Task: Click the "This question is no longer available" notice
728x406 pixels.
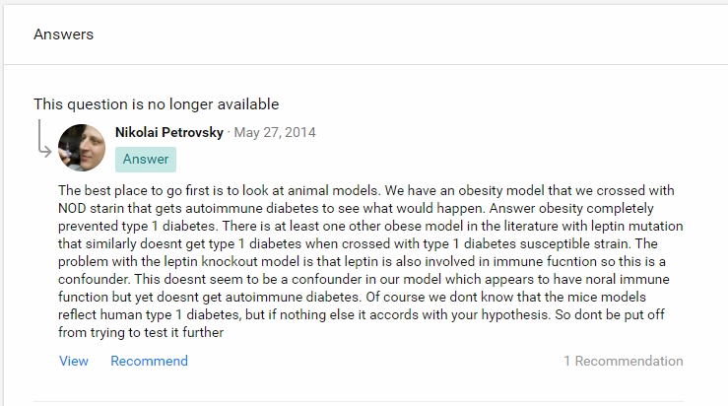Action: 156,103
